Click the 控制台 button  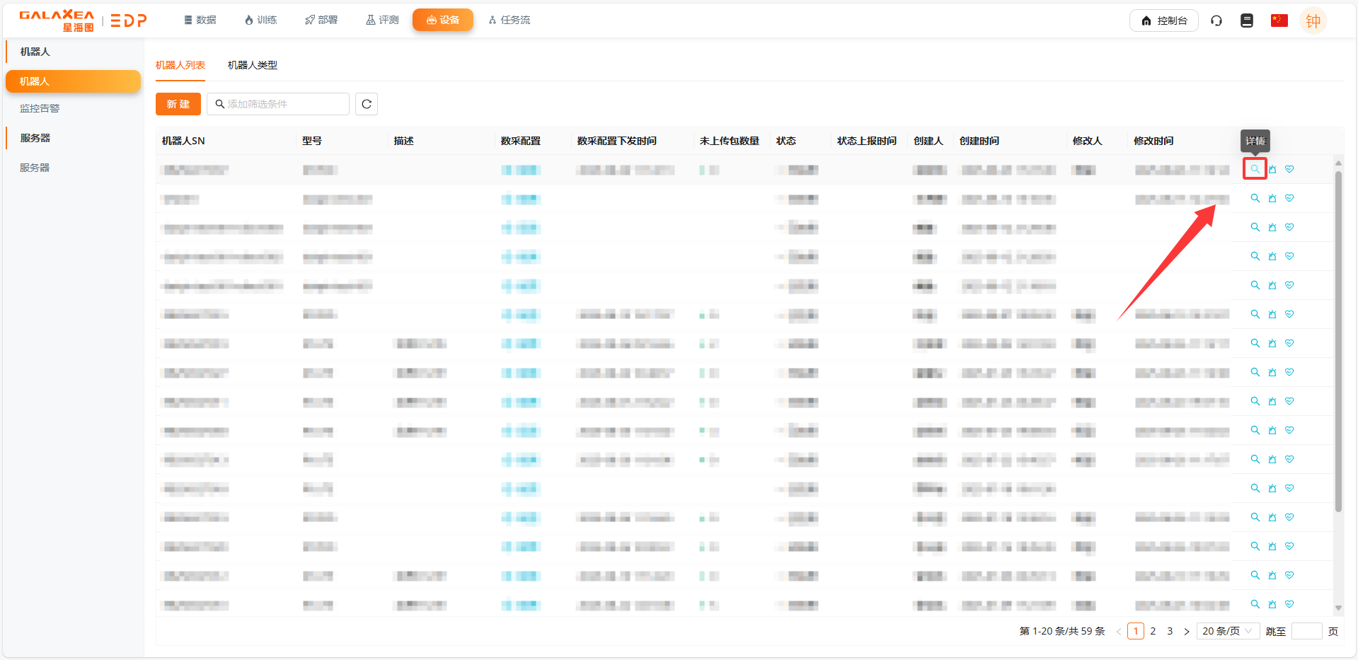point(1163,21)
